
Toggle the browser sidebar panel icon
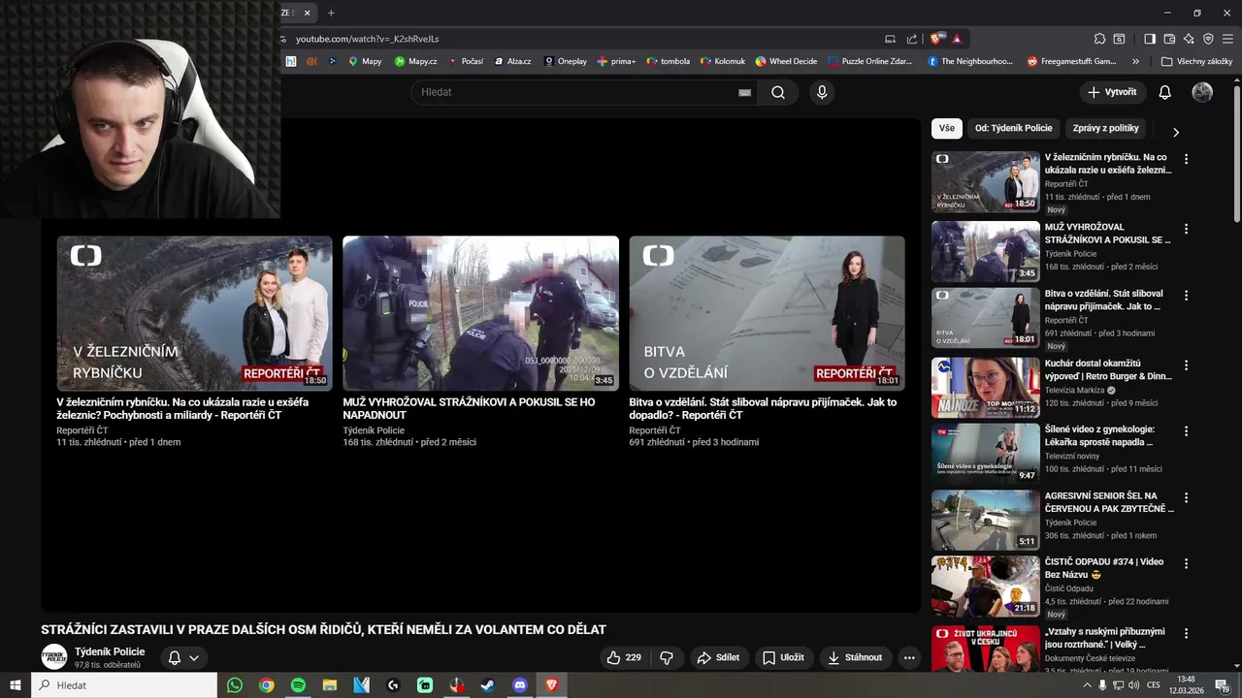1150,39
